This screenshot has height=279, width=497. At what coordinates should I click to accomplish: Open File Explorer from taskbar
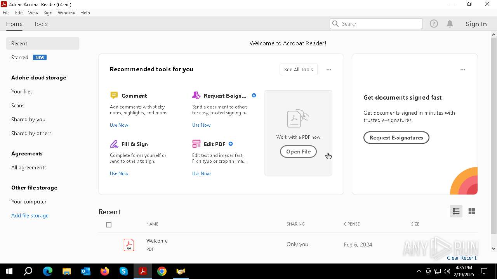click(66, 271)
